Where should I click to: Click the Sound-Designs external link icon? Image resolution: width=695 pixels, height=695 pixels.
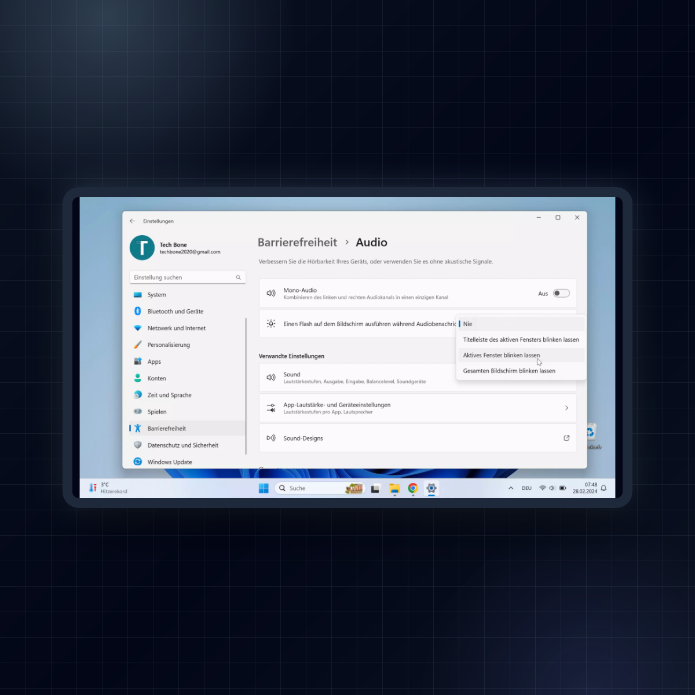[566, 438]
